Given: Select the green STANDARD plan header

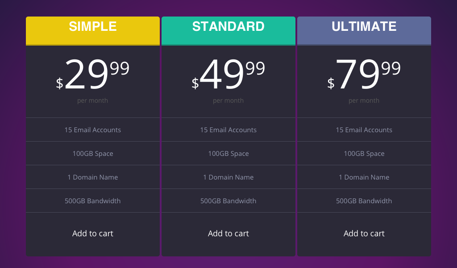Looking at the screenshot, I should 228,31.
